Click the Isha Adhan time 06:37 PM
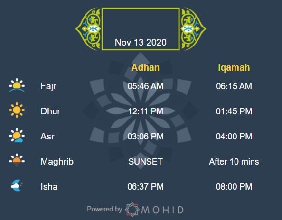 145,187
